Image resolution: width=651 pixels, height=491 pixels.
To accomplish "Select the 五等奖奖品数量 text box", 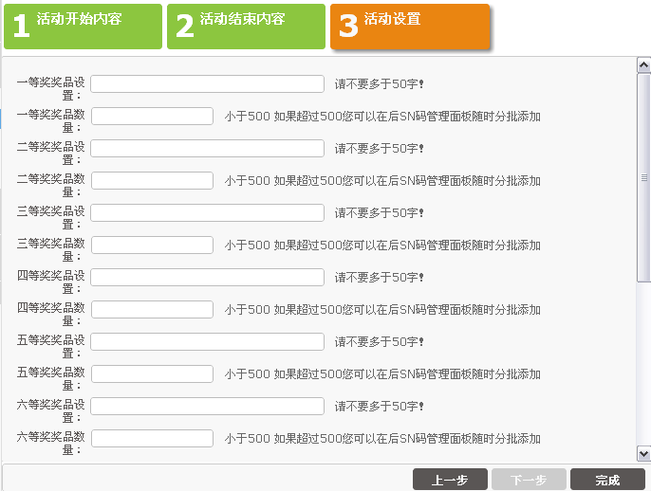I will coord(152,373).
